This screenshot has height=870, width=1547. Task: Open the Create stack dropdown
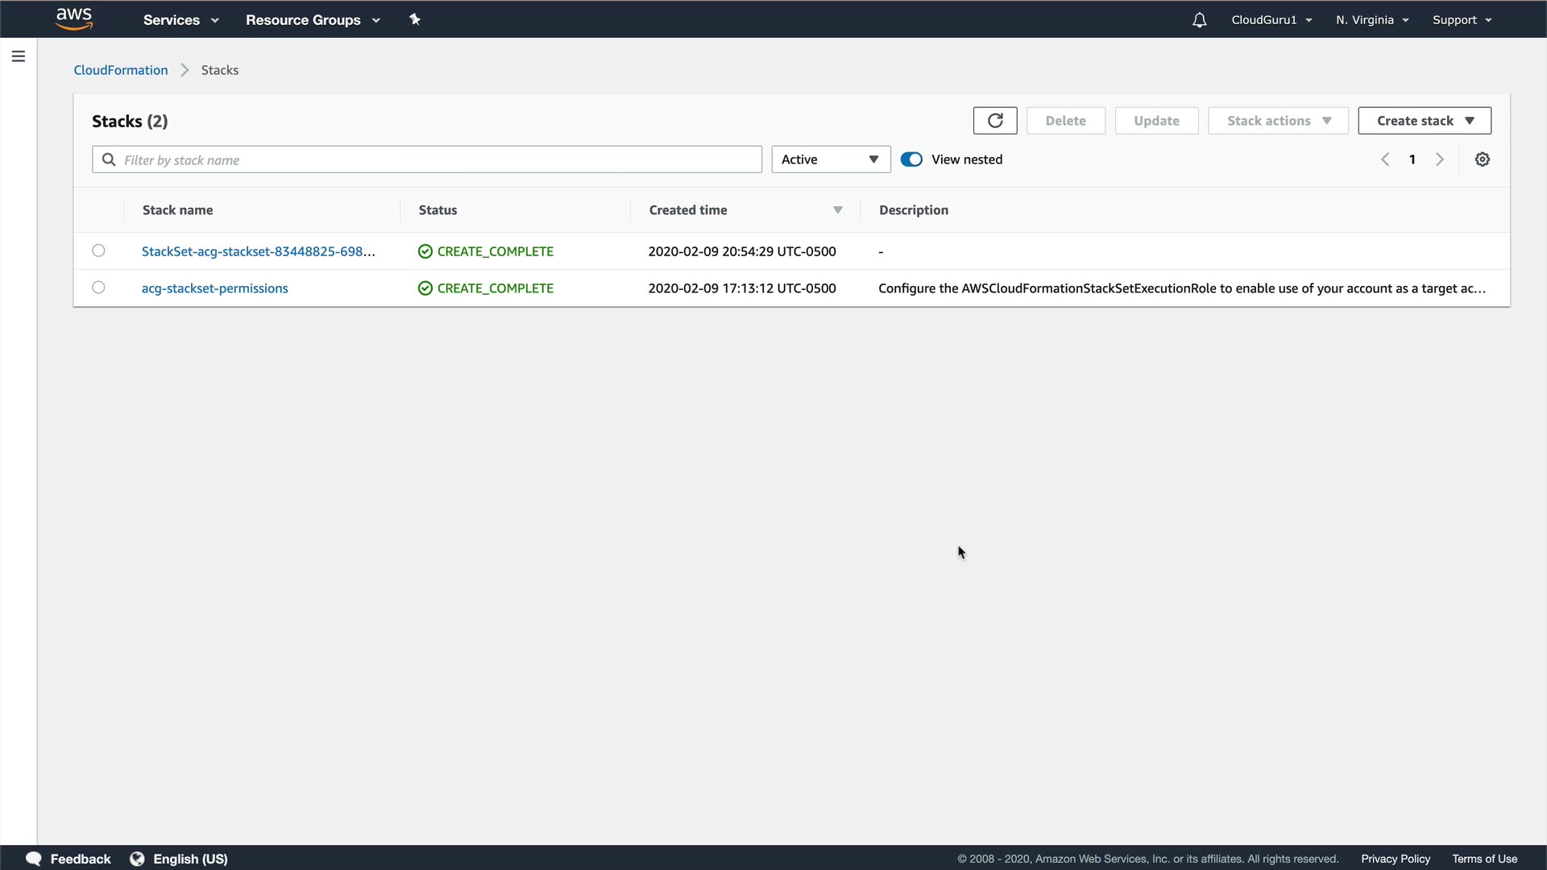tap(1424, 121)
